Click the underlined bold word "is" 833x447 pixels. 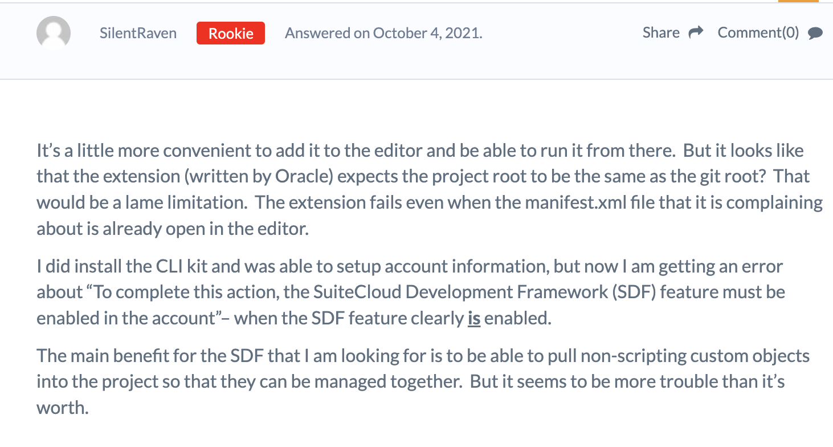tap(474, 318)
